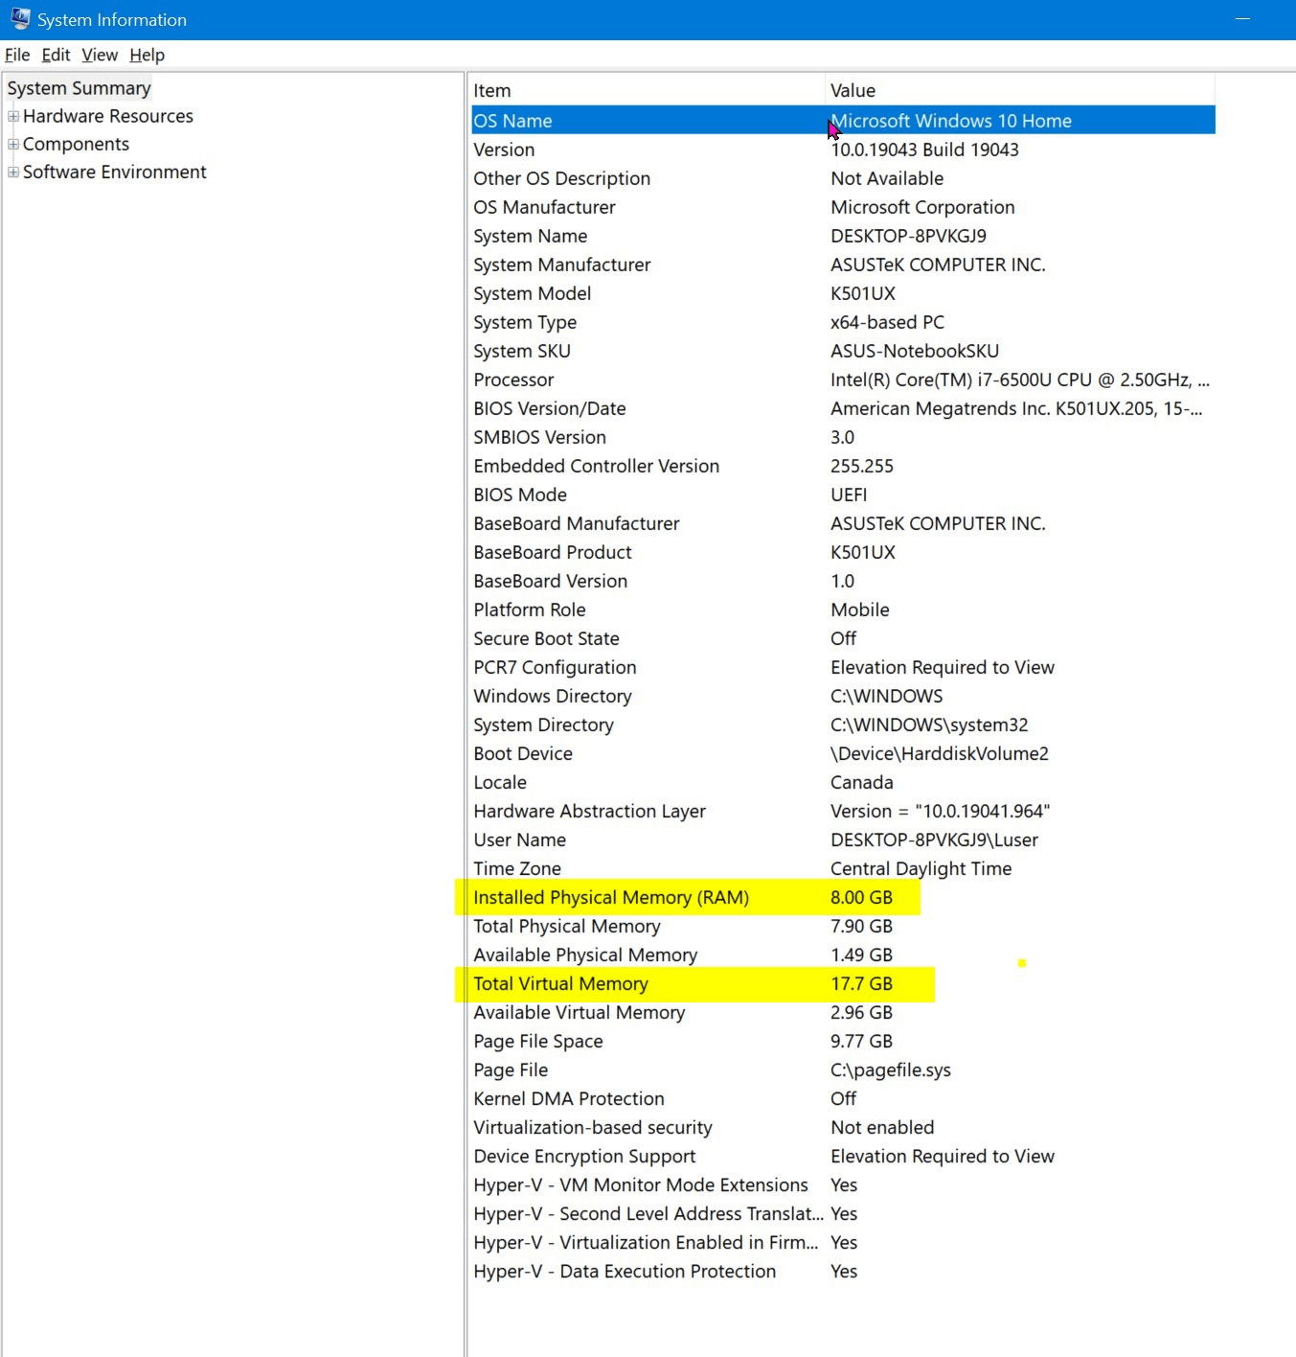Select the User Name row
1296x1357 pixels.
point(843,839)
